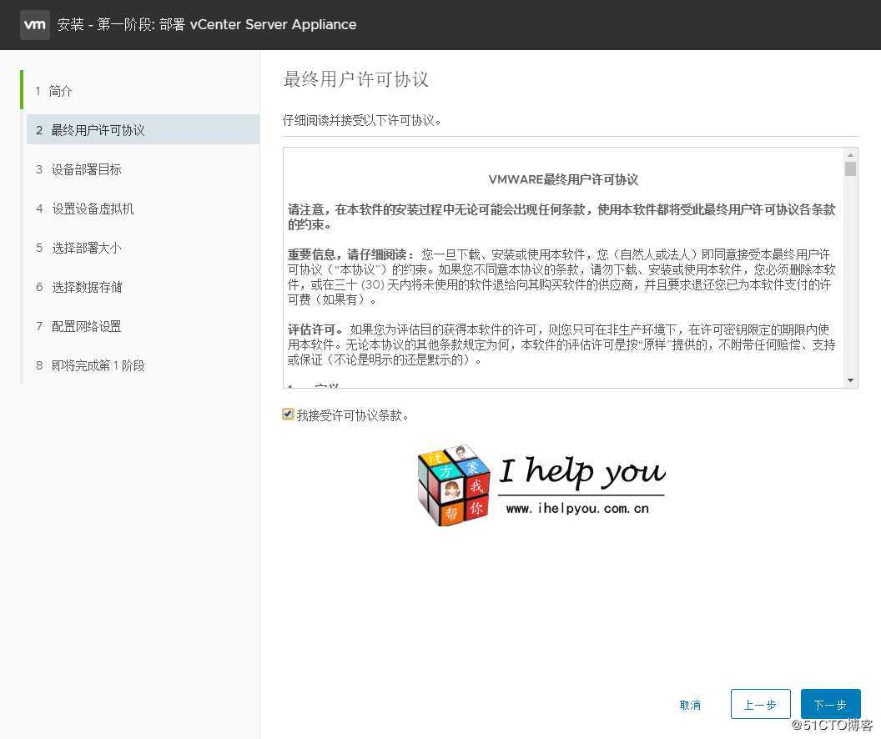Viewport: 881px width, 739px height.
Task: Click the 评估许可 paragraph text
Action: tap(561, 344)
